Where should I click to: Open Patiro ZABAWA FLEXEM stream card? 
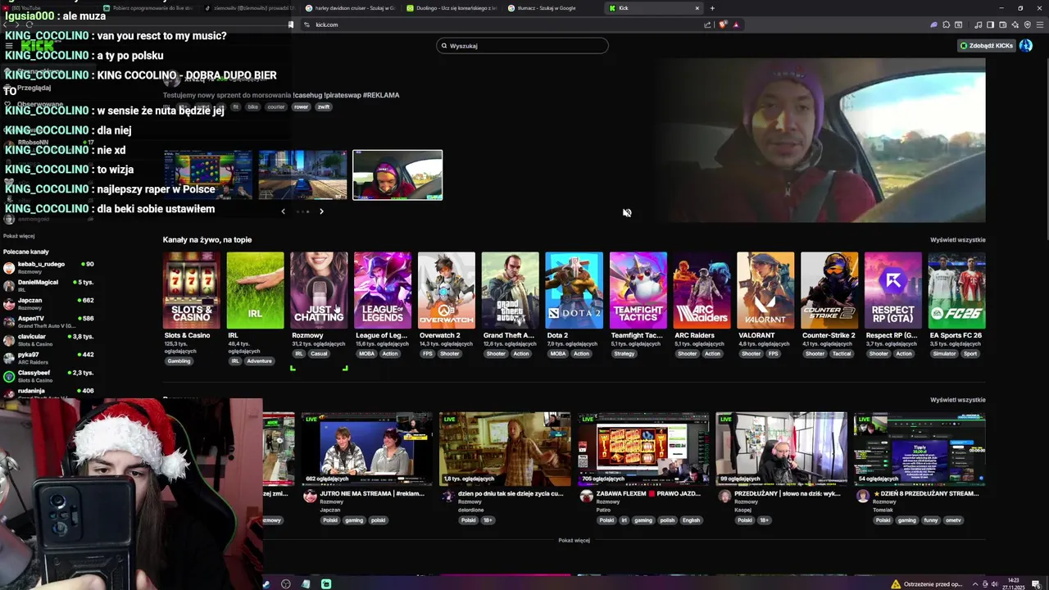[x=643, y=450]
